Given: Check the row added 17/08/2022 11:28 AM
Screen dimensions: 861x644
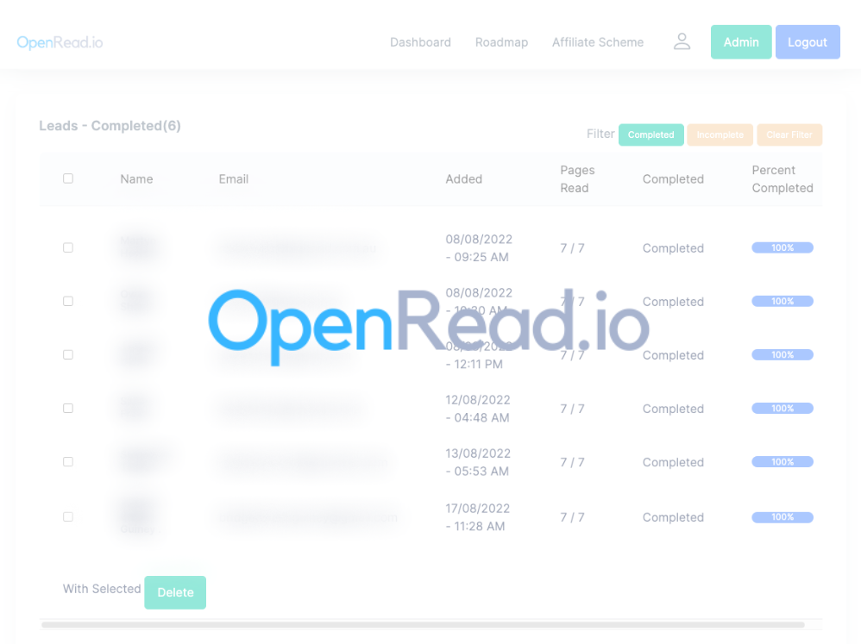Looking at the screenshot, I should coord(68,516).
